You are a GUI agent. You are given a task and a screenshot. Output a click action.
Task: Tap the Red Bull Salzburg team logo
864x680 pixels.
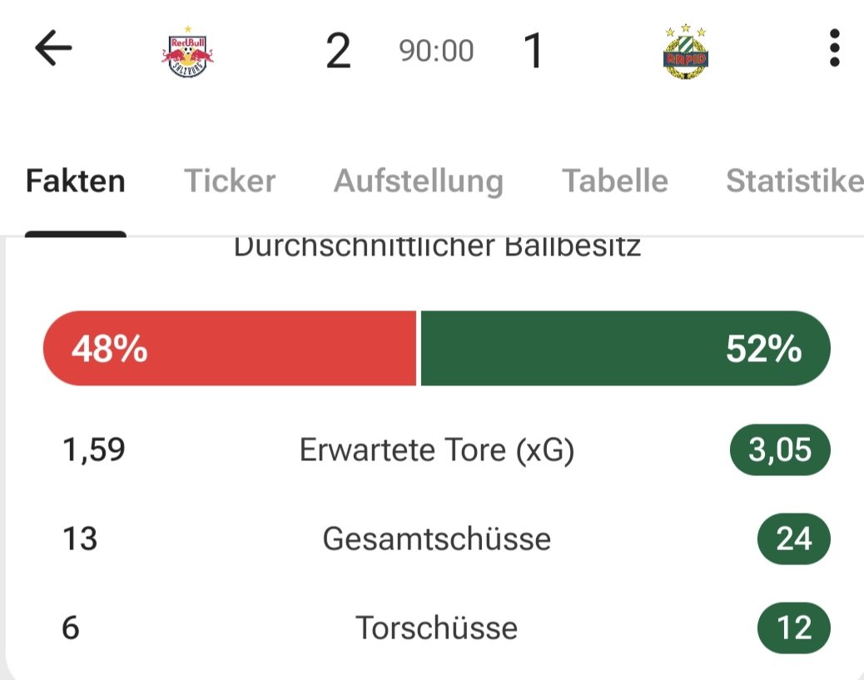[x=187, y=52]
